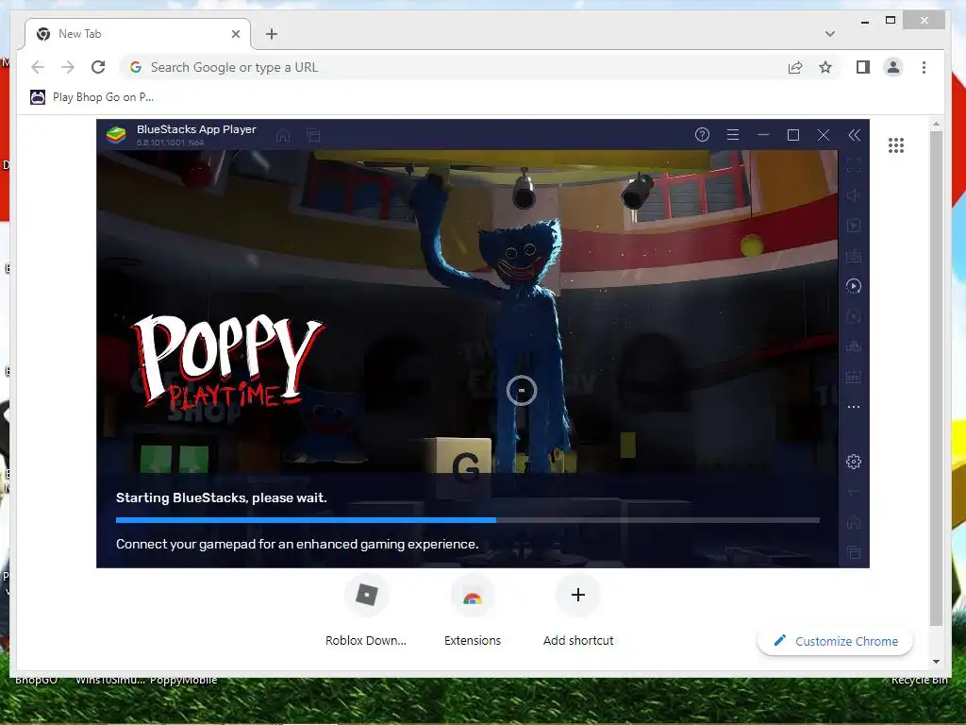
Task: Open a new Chrome tab
Action: point(272,34)
